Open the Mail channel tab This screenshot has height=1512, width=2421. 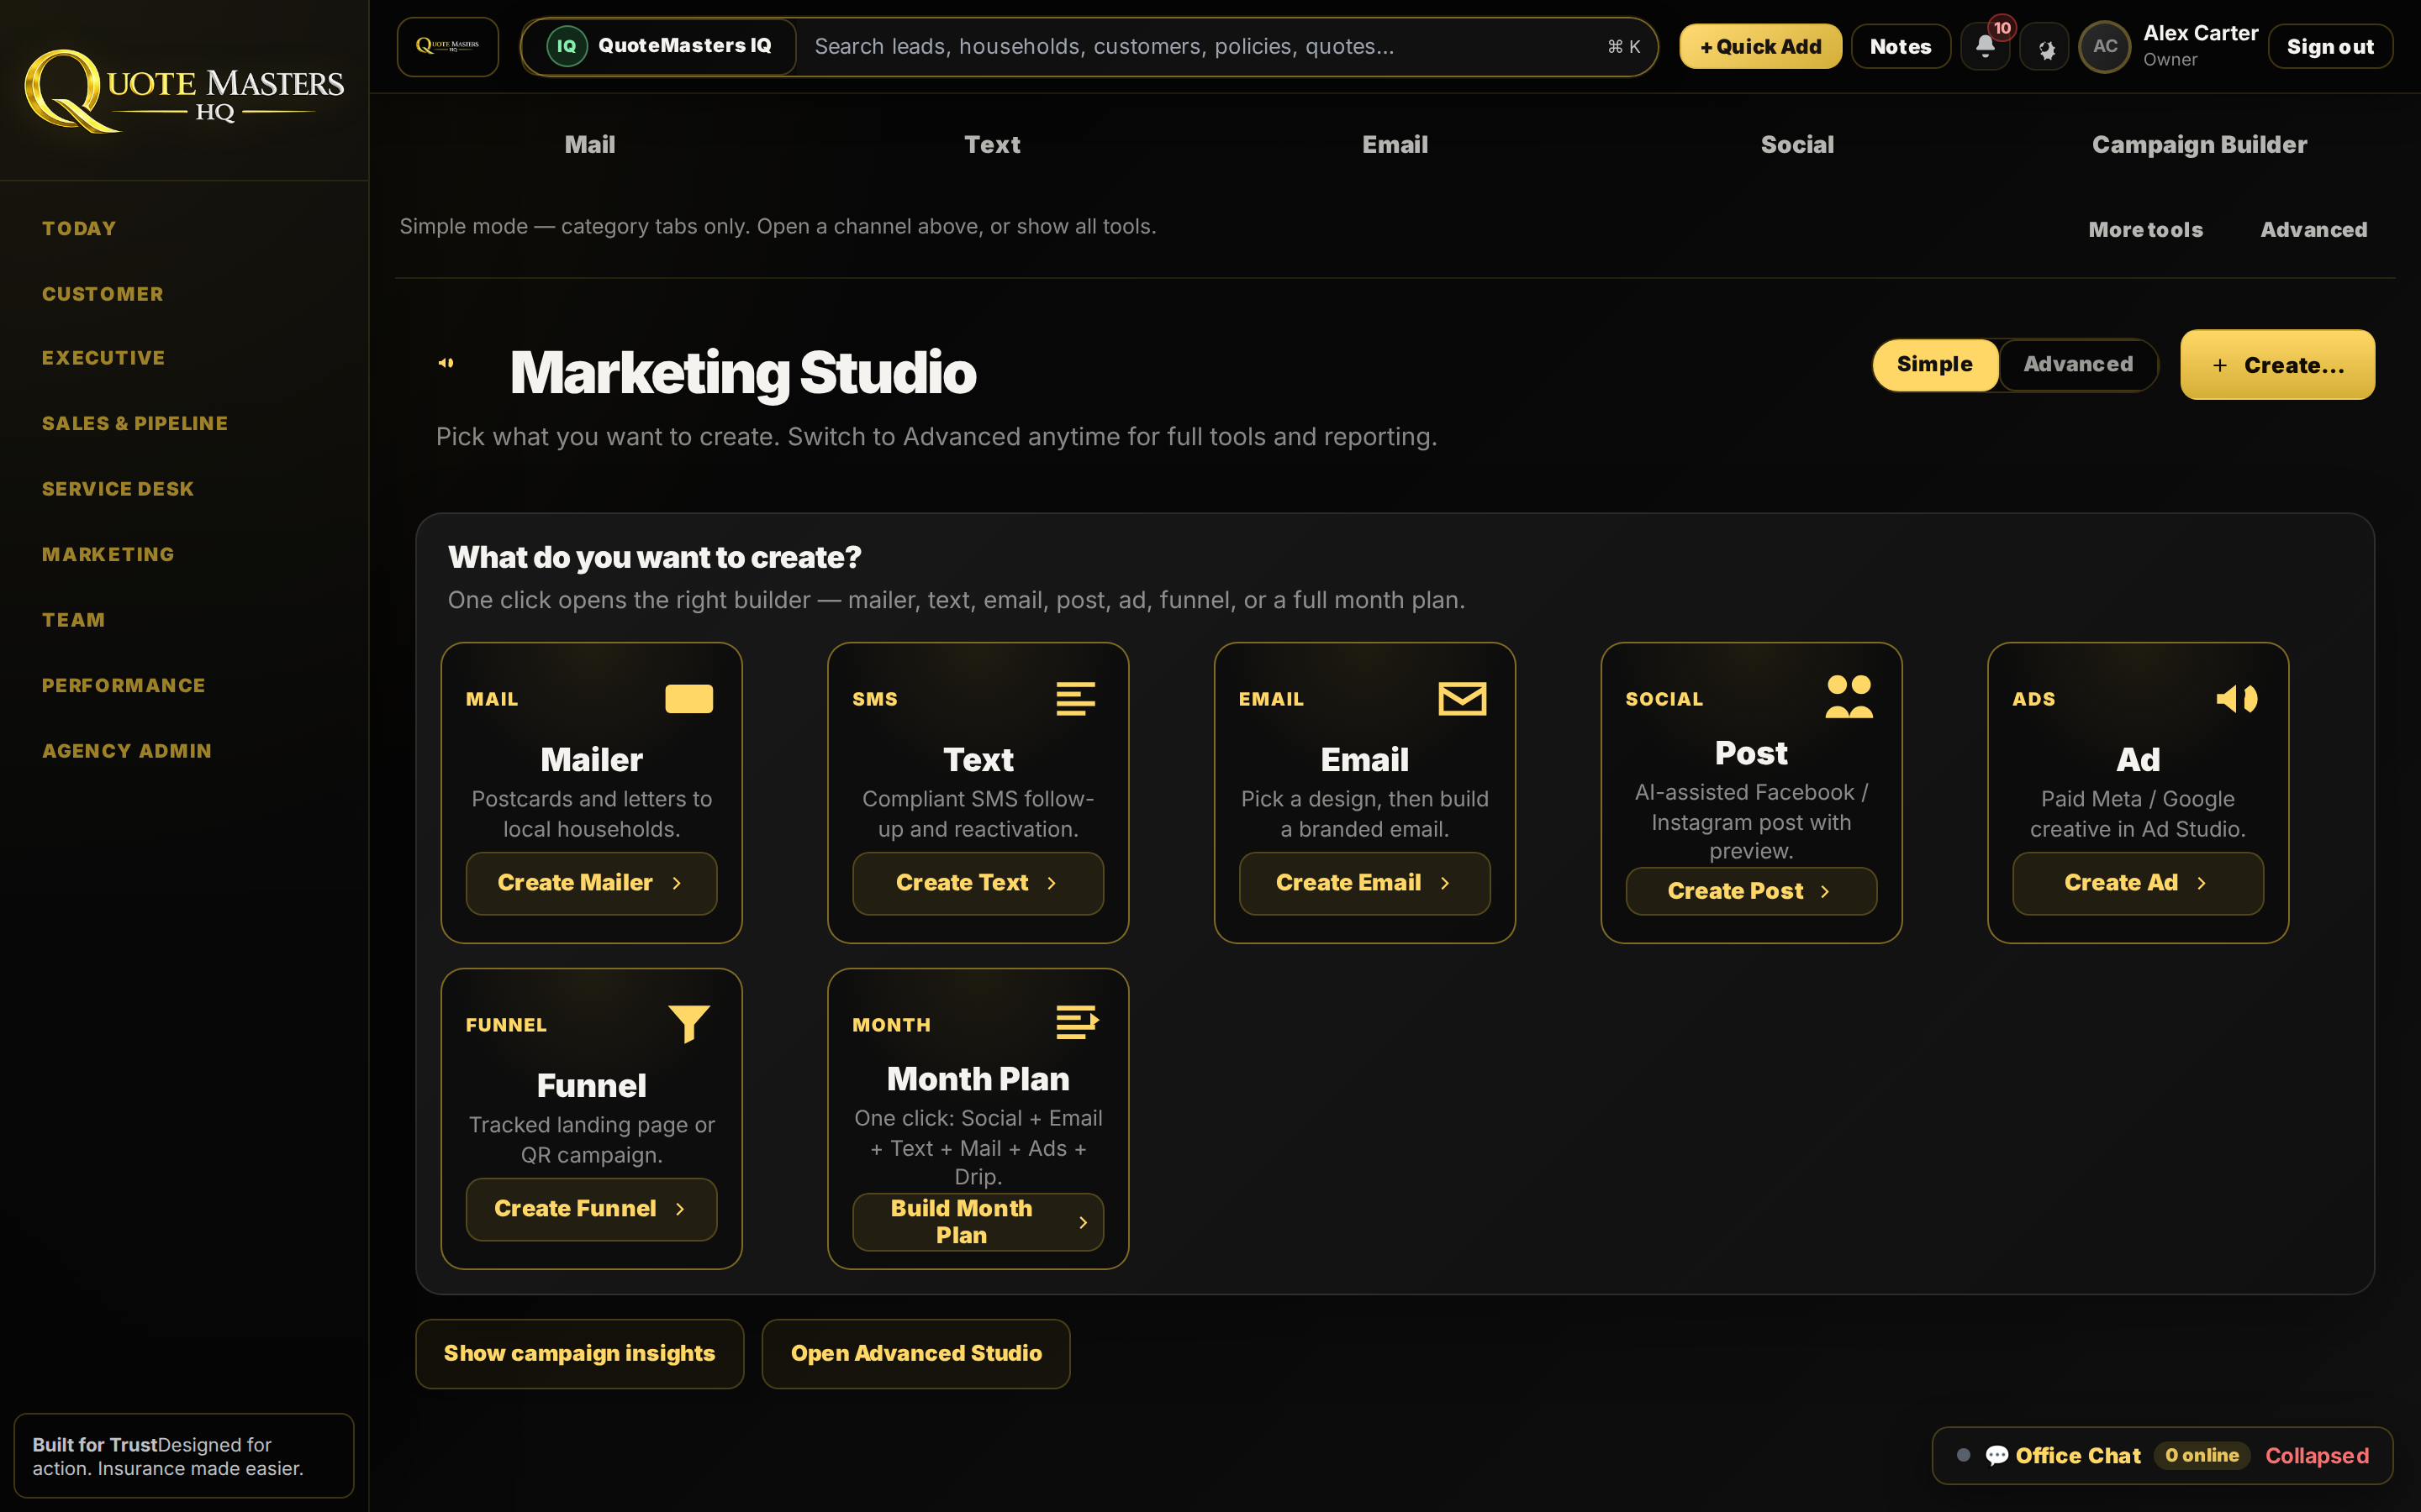click(589, 145)
